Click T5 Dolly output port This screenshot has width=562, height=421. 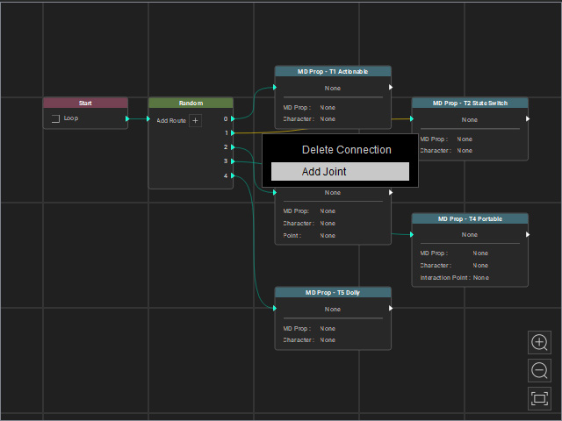pyautogui.click(x=391, y=308)
